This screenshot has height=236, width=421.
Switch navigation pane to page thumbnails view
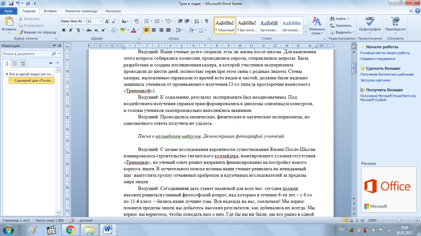click(14, 63)
